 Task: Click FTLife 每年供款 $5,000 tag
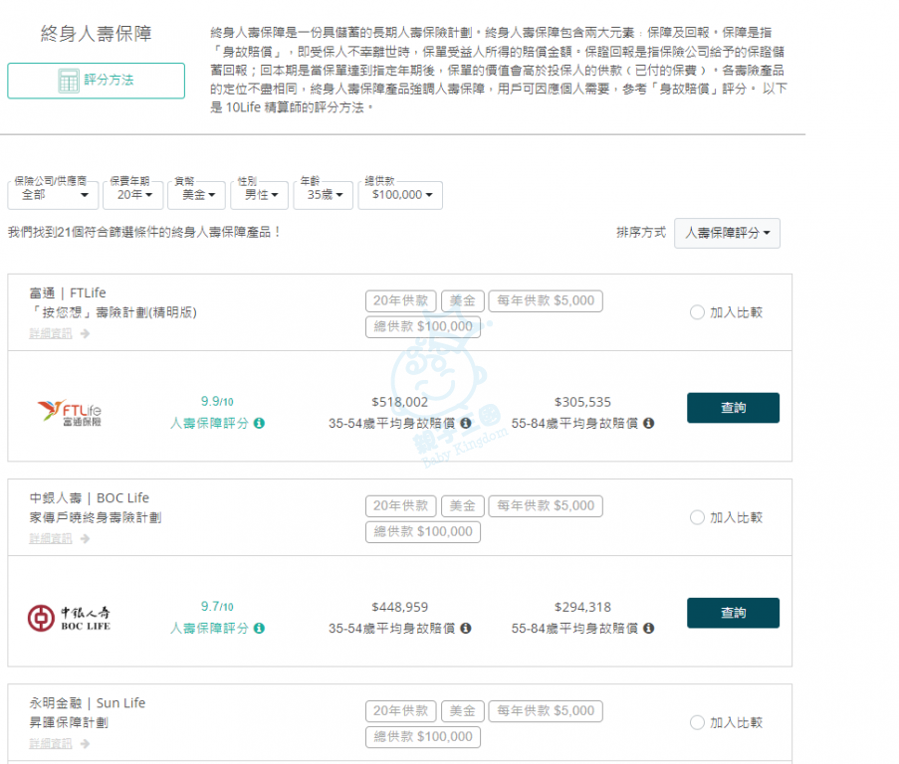pos(546,300)
